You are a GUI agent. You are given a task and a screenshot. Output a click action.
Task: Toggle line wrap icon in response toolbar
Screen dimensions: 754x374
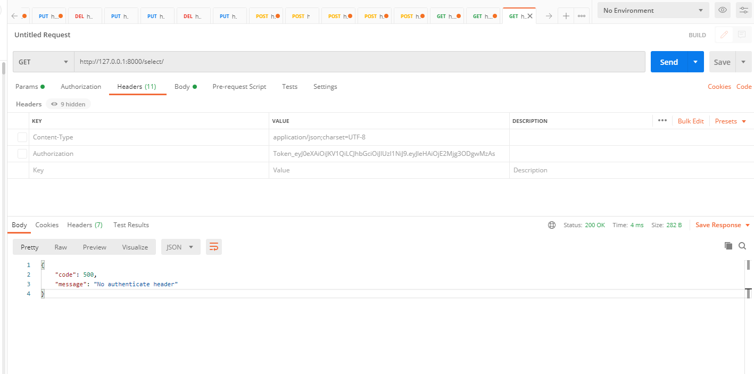214,247
